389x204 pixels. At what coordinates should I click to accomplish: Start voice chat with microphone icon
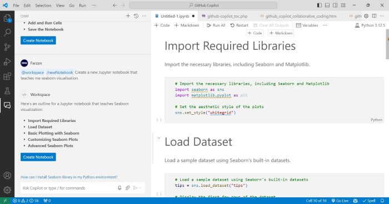pos(119,188)
